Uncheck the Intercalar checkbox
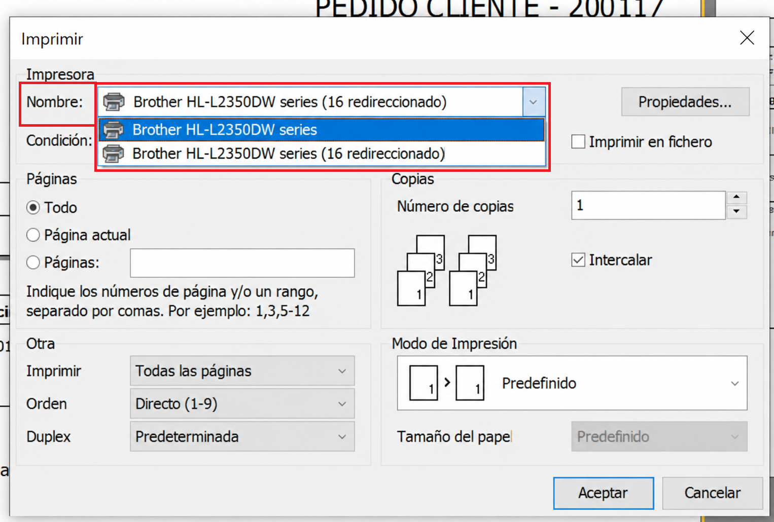The image size is (774, 522). pos(578,260)
